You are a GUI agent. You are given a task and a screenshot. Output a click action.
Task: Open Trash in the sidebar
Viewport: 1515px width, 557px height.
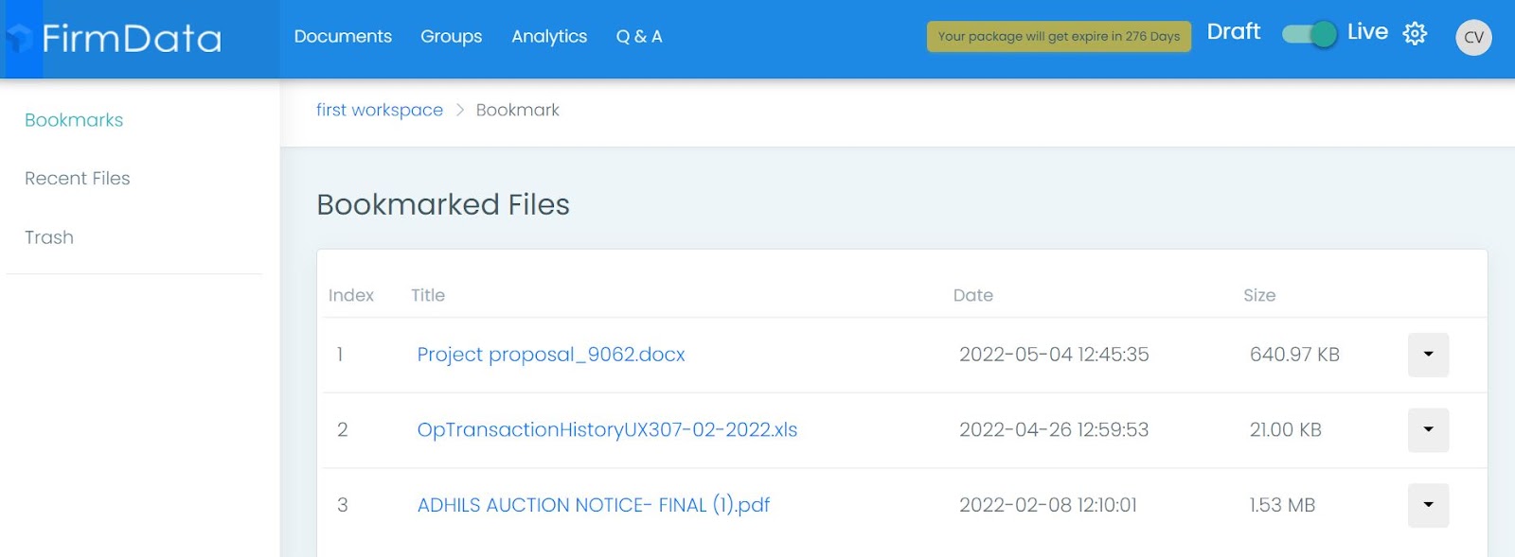click(x=49, y=237)
